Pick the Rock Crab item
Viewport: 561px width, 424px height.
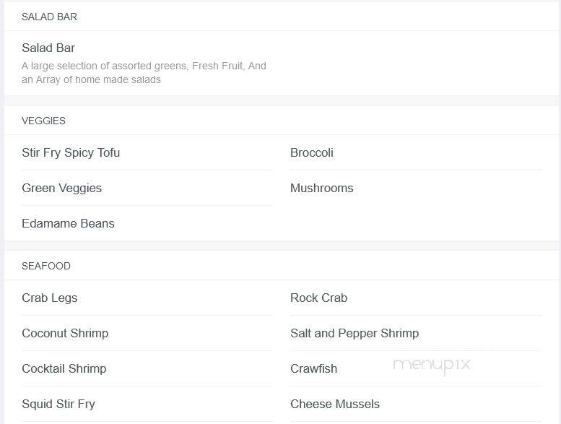tap(319, 298)
